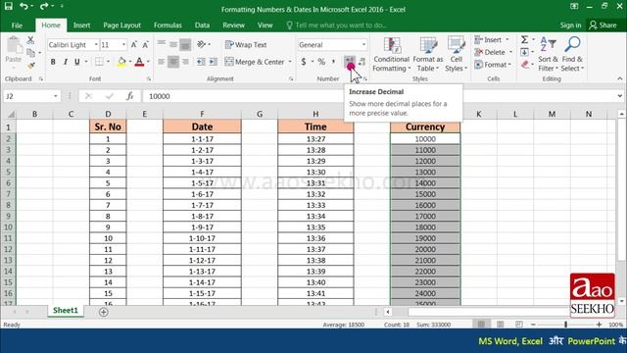The image size is (627, 353).
Task: Toggle underline formatting
Action: click(x=76, y=62)
